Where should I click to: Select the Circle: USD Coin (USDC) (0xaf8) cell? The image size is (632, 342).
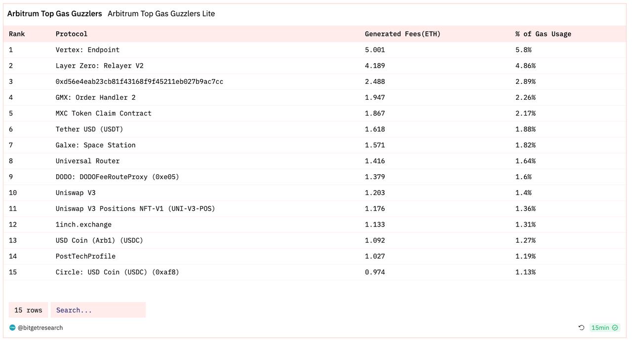[x=118, y=272]
